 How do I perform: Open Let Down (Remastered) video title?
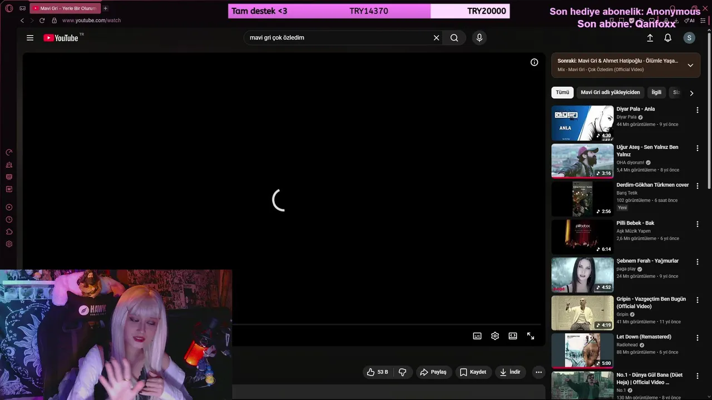(x=644, y=337)
